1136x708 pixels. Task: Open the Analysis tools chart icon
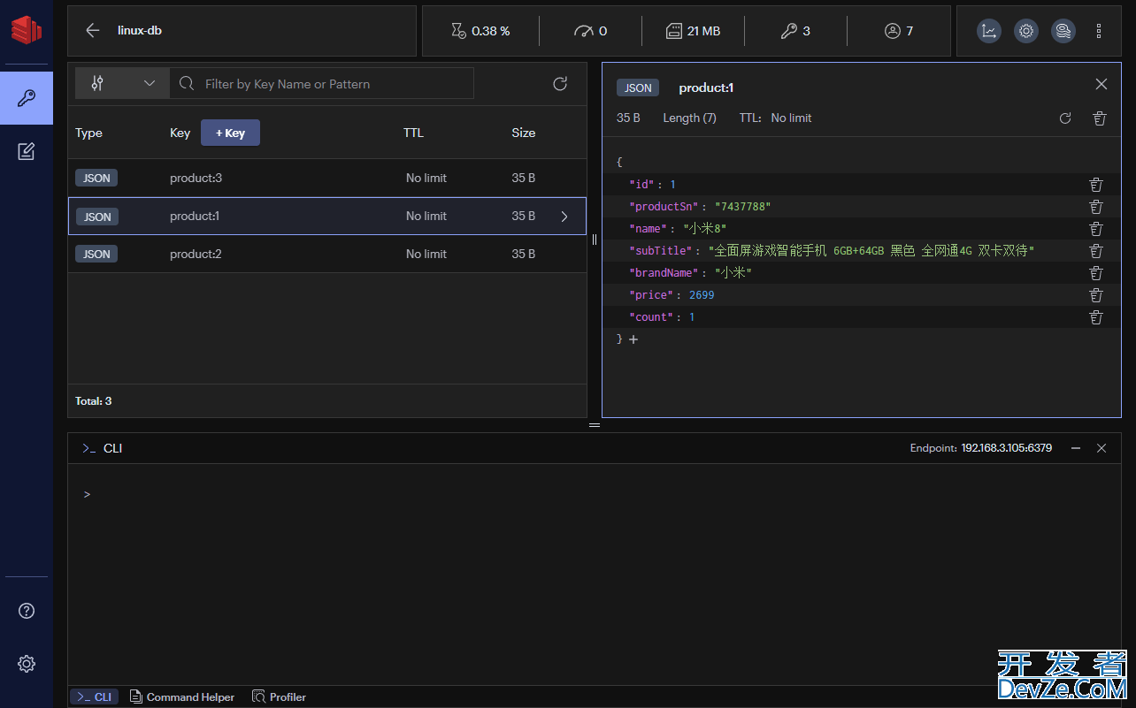[x=989, y=31]
